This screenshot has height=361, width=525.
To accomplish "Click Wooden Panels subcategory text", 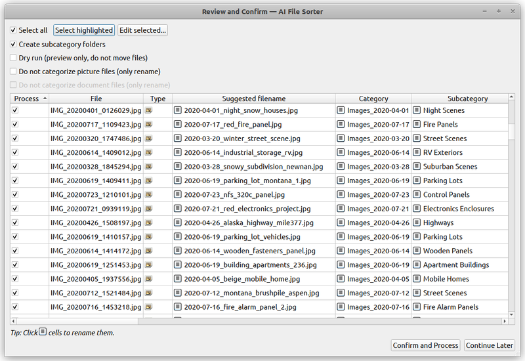I will click(448, 251).
